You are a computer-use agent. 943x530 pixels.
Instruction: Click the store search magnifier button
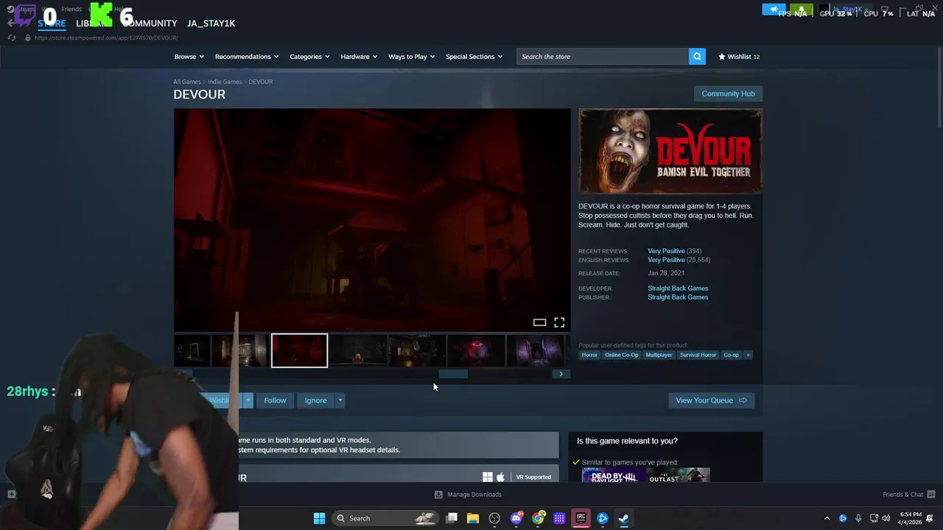click(697, 57)
